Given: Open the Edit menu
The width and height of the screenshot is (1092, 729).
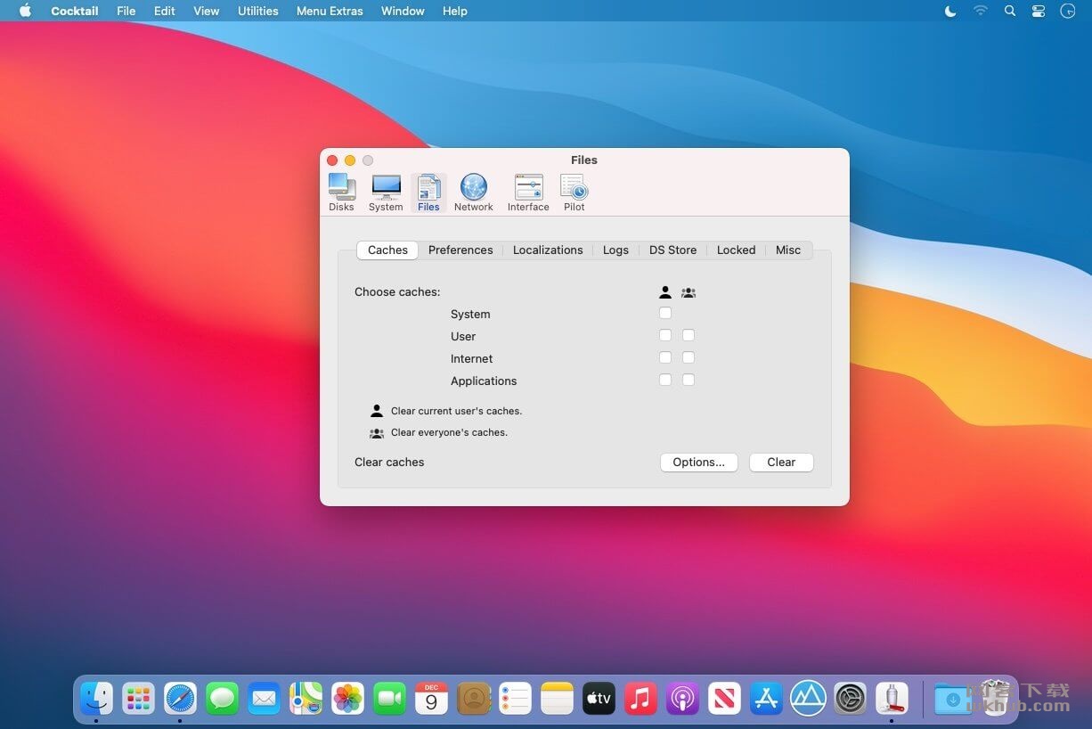Looking at the screenshot, I should [165, 11].
